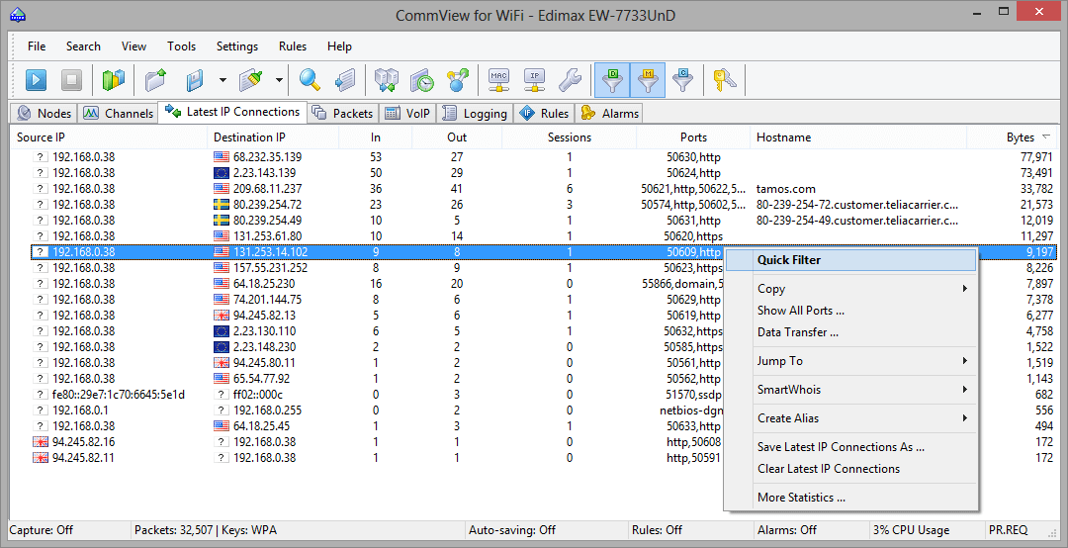
Task: Open the wrench settings toolbar icon
Action: pos(570,80)
